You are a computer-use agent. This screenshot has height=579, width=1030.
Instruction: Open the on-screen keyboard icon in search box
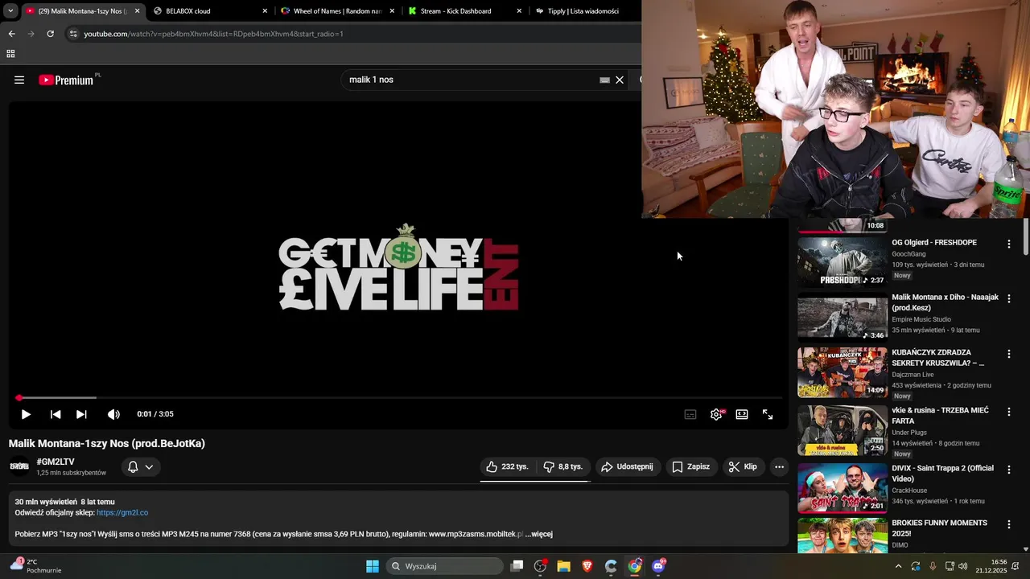604,80
